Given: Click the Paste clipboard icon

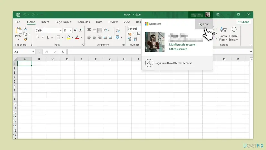Looking at the screenshot, I should pyautogui.click(x=19, y=31).
